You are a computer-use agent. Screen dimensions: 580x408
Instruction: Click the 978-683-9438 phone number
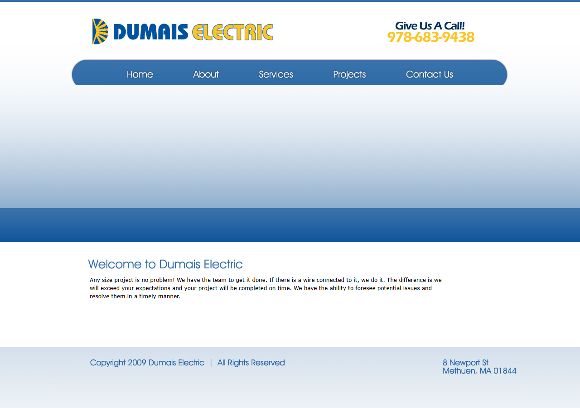pos(431,37)
